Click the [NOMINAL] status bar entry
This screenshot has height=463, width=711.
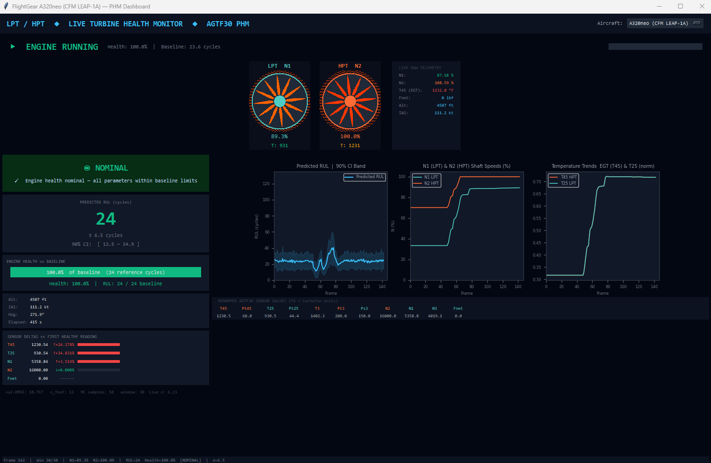pyautogui.click(x=190, y=460)
